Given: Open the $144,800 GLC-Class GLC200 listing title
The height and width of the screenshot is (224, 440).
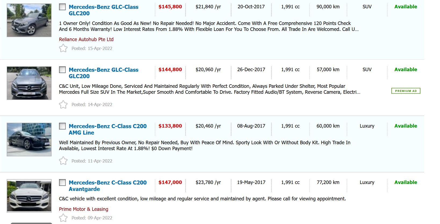Looking at the screenshot, I should pyautogui.click(x=103, y=73).
